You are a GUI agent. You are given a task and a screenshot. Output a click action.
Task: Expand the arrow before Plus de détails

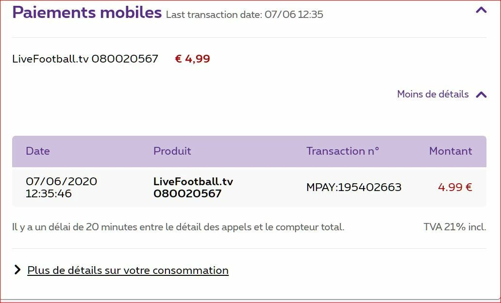tap(17, 270)
